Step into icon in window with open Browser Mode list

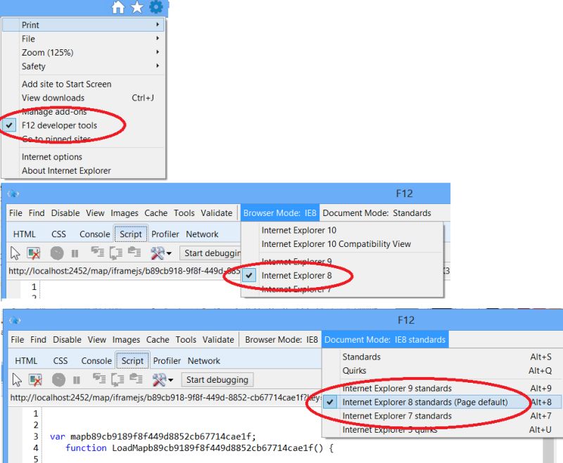[97, 252]
